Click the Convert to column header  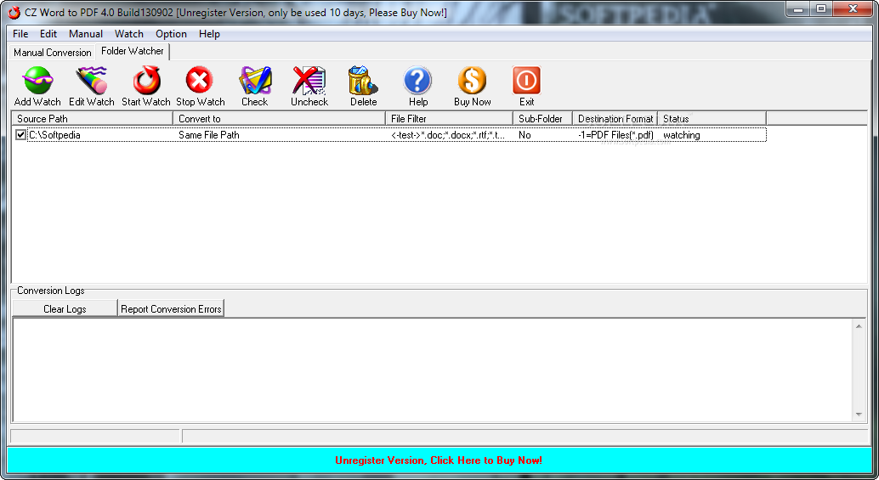click(x=279, y=119)
